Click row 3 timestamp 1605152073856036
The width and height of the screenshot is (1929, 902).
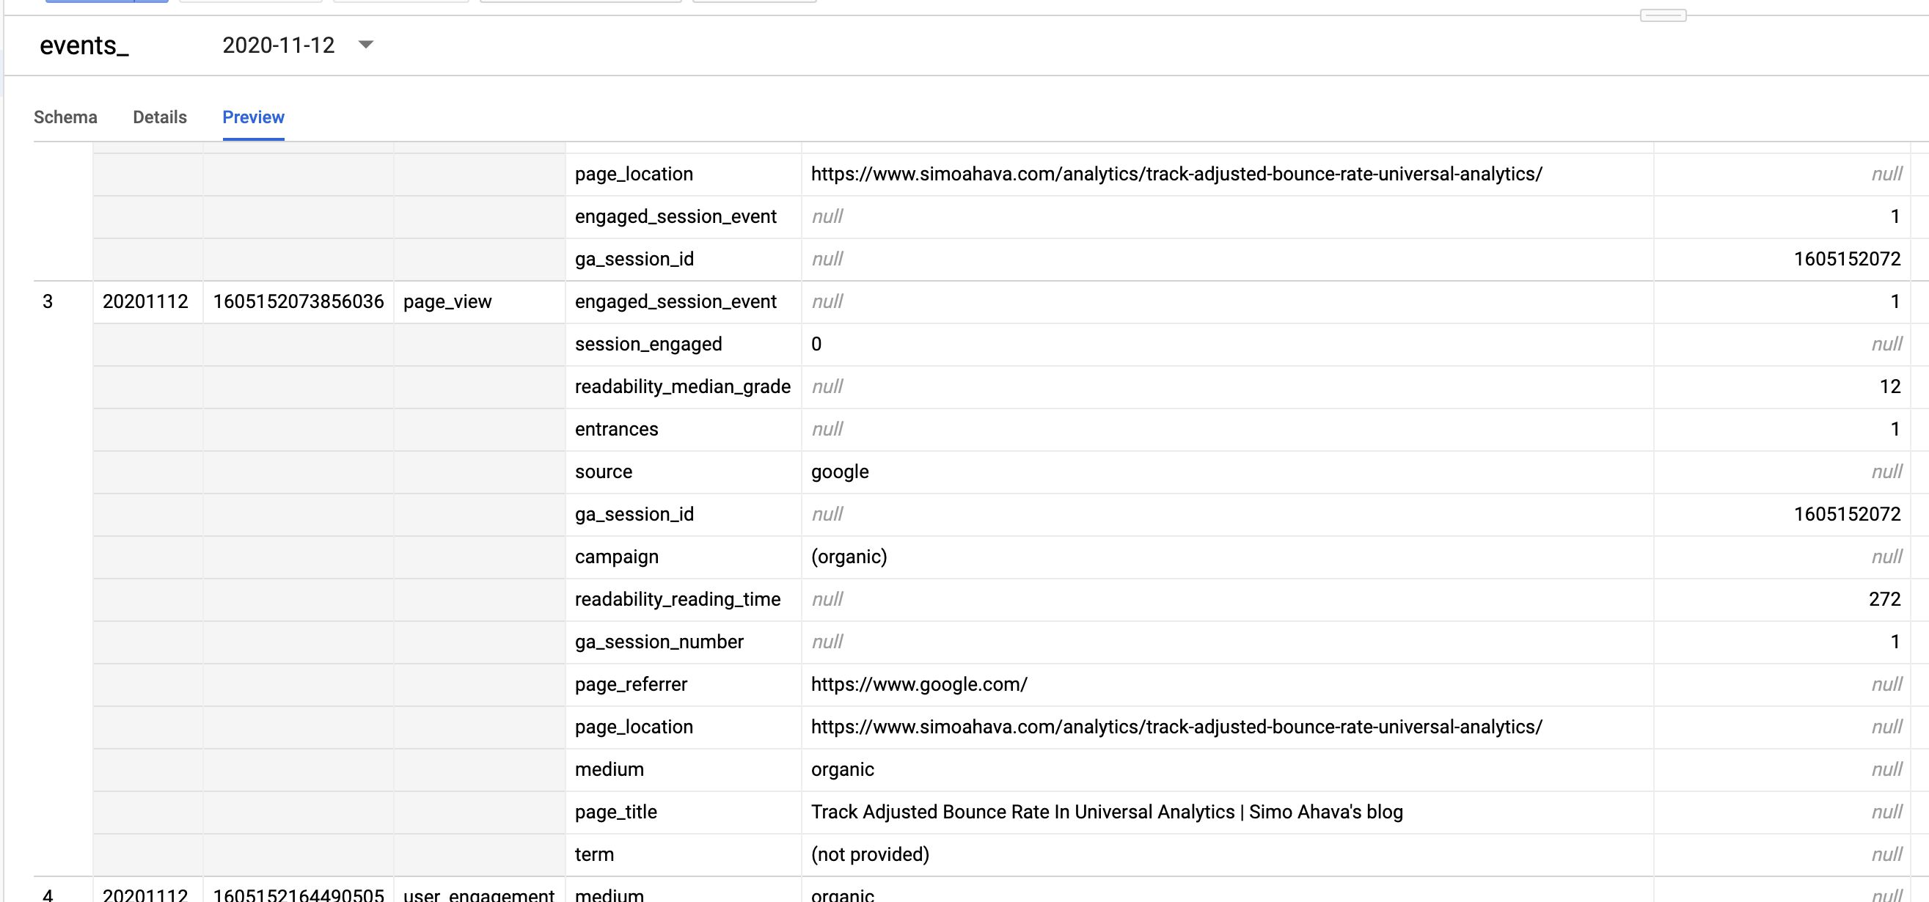point(298,301)
